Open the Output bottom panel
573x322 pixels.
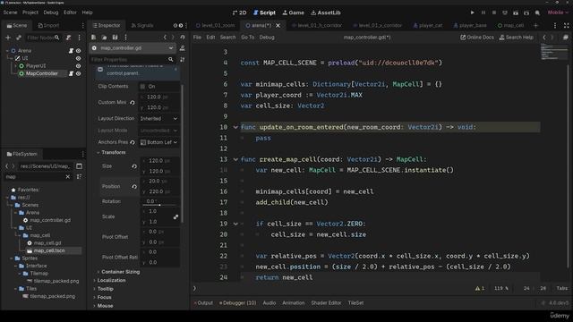pyautogui.click(x=203, y=303)
